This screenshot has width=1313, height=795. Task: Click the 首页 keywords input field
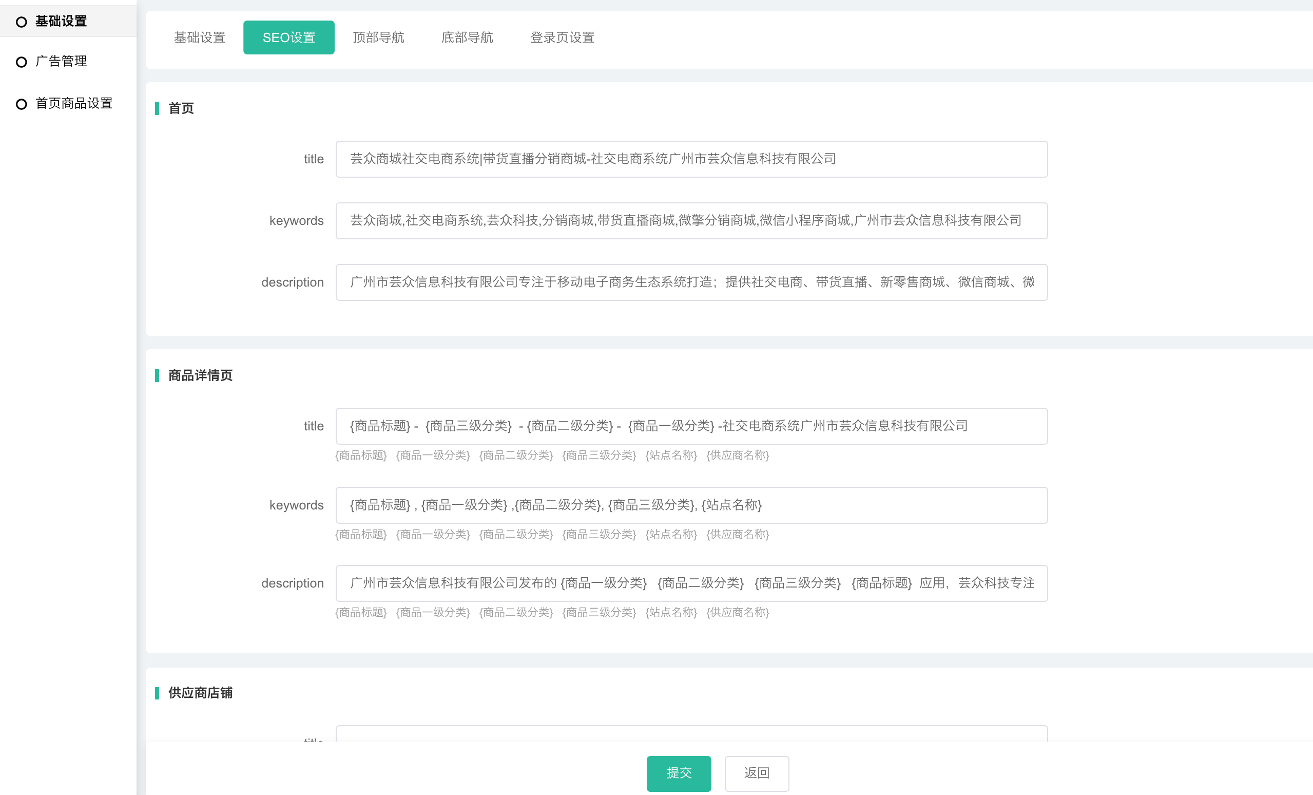[691, 221]
